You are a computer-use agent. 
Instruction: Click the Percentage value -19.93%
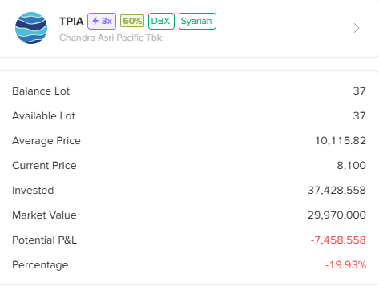[345, 265]
